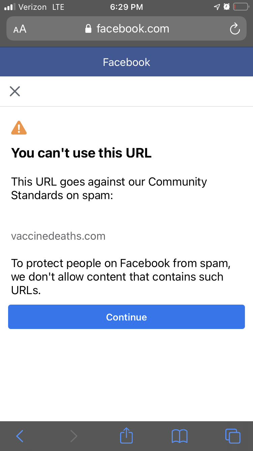Viewport: 253px width, 451px height.
Task: Reload the page in Safari
Action: (x=235, y=29)
